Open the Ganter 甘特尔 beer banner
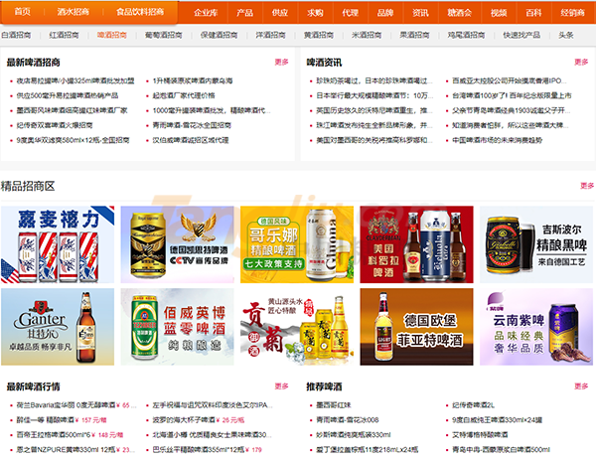Screen dimensions: 596x461 click(58, 327)
